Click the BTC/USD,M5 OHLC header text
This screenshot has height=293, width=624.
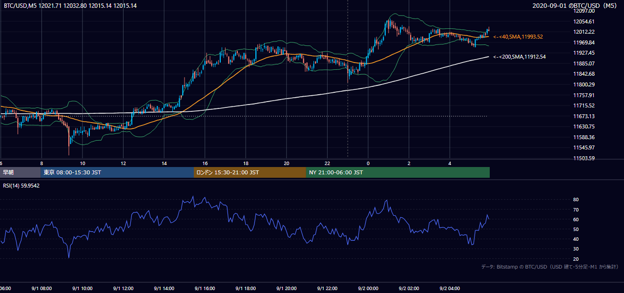pos(70,5)
